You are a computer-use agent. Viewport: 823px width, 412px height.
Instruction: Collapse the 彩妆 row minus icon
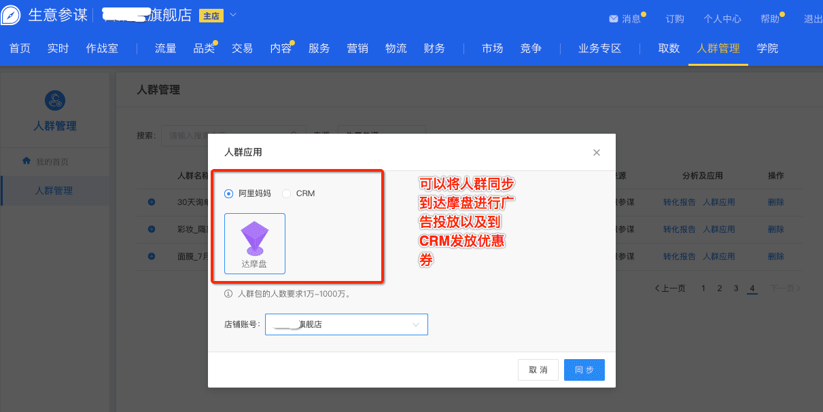(x=152, y=229)
